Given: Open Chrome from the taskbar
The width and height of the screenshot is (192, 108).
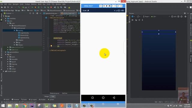Looking at the screenshot, I should pos(25,106).
